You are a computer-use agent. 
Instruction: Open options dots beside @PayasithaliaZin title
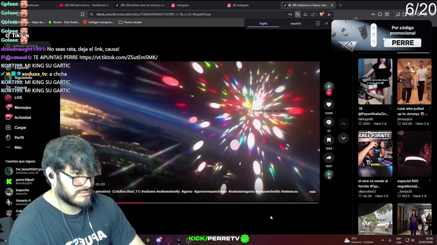pos(391,109)
